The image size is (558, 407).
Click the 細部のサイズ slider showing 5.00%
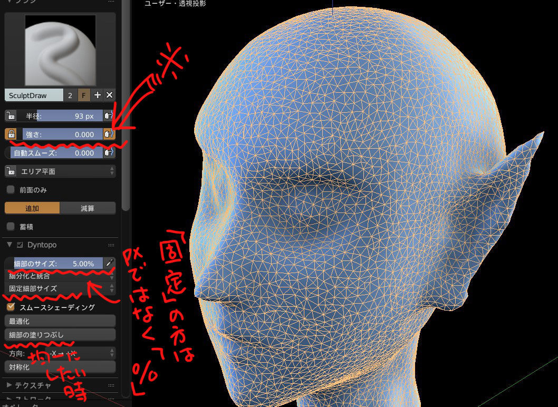(54, 264)
